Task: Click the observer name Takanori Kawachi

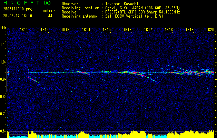Action: click(122, 4)
